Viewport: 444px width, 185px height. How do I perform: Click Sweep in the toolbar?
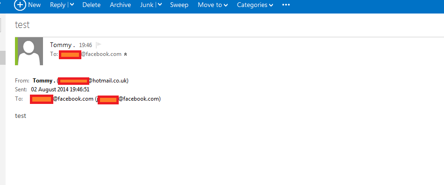179,5
